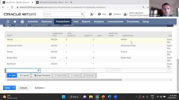This screenshot has height=100, width=179.
Task: Open the Recent Records clock icon
Action: 8,22
